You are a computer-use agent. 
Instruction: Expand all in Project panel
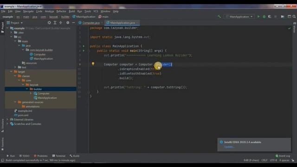click(55, 23)
